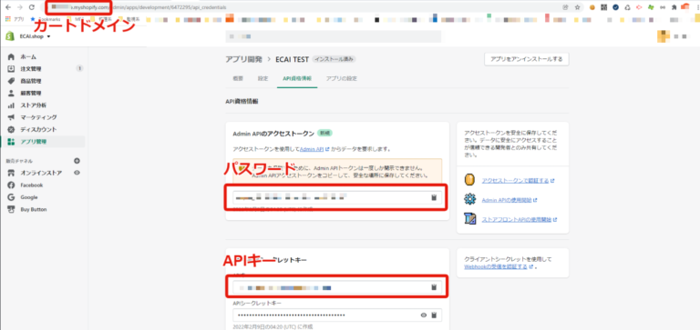Screen dimensions: 700x330
Task: Click the share icon in the address bar
Action: pos(566,7)
